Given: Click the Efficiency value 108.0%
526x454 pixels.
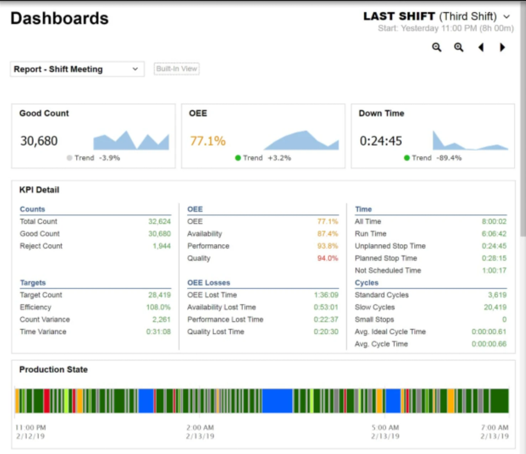Looking at the screenshot, I should [158, 307].
